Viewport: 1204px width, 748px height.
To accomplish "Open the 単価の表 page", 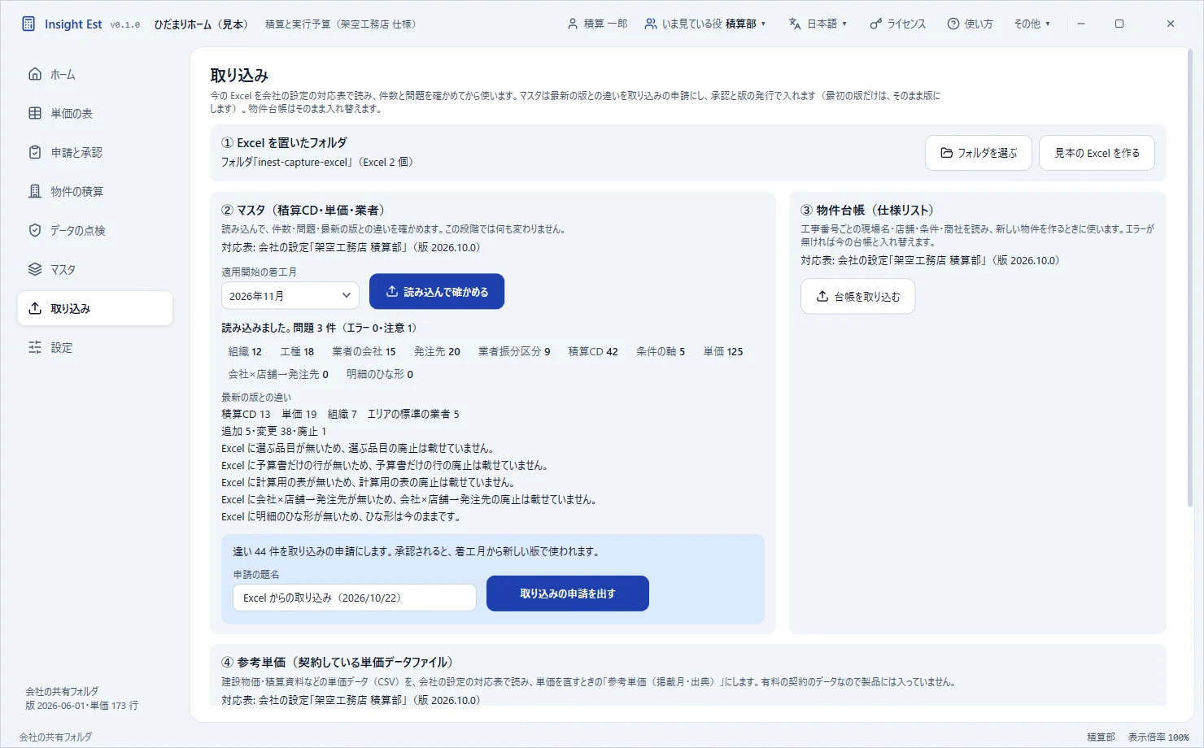I will click(95, 113).
